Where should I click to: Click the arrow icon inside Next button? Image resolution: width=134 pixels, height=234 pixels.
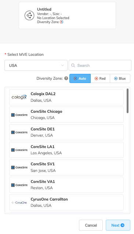tap(123, 225)
